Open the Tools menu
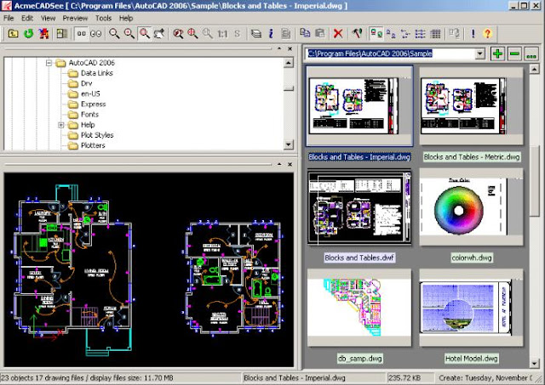The width and height of the screenshot is (545, 385). pos(104,18)
